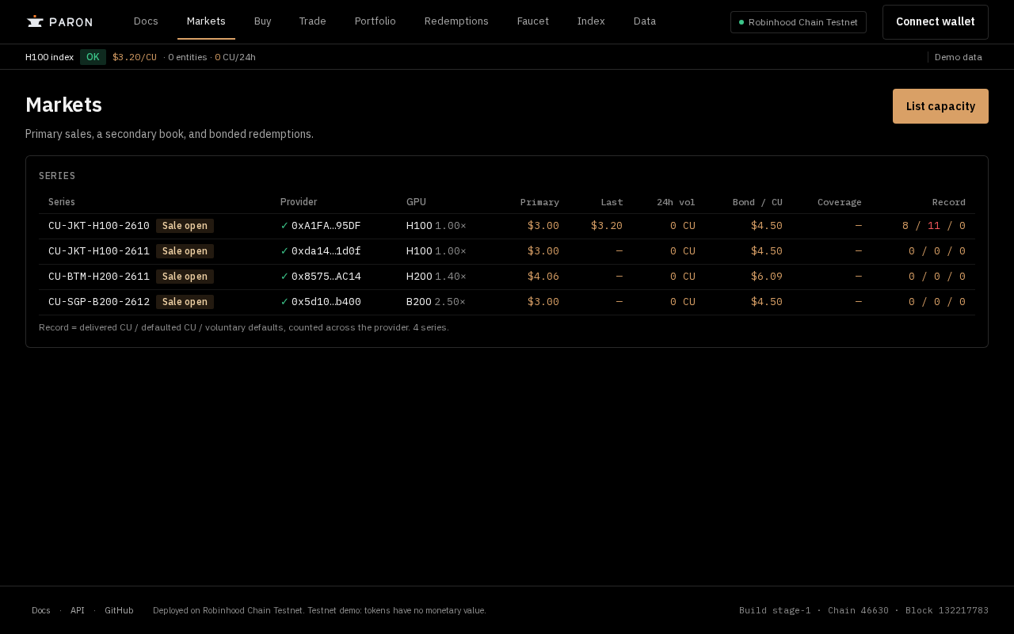The width and height of the screenshot is (1014, 634).
Task: Click provider address 0xda14...1d0f
Action: coord(326,251)
